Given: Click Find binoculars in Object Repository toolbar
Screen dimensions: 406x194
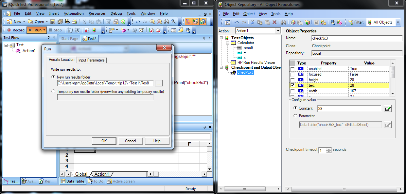Looking at the screenshot, I should 284,22.
